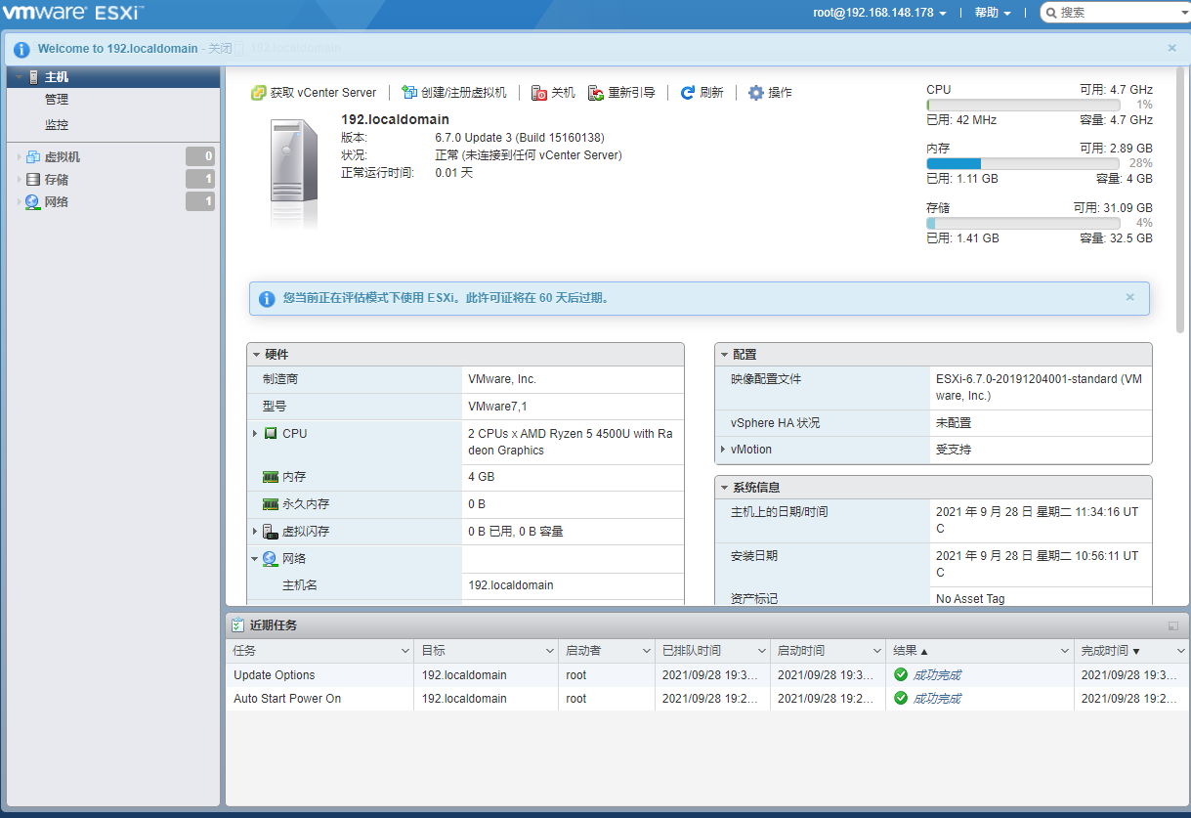
Task: Expand the vMotion row
Action: (x=723, y=450)
